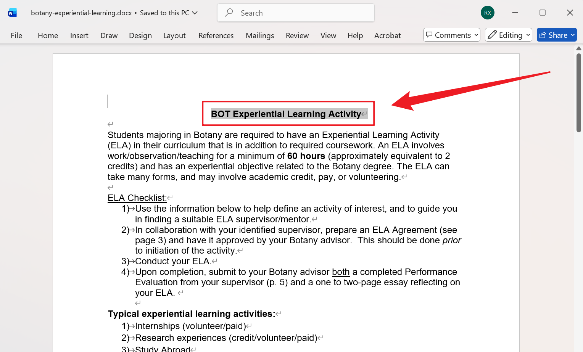Maximize the Word window
583x352 pixels.
tap(543, 13)
